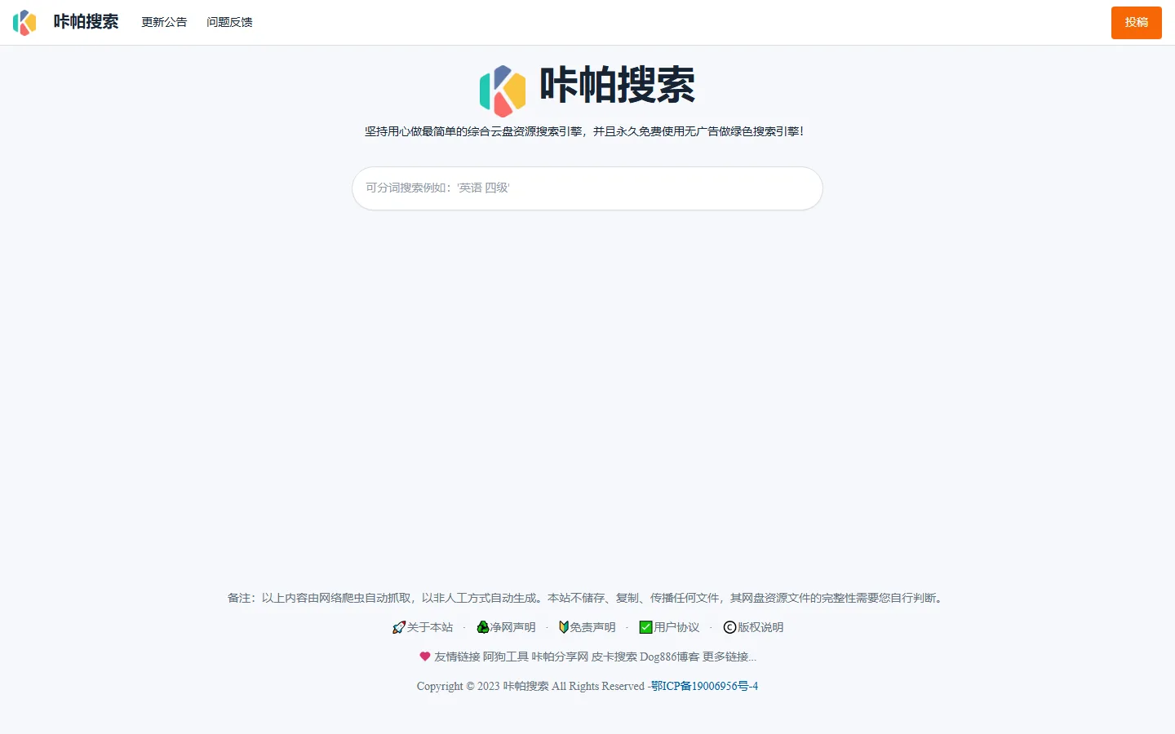1175x734 pixels.
Task: Click the heart icon beside 友情链接
Action: tap(424, 657)
